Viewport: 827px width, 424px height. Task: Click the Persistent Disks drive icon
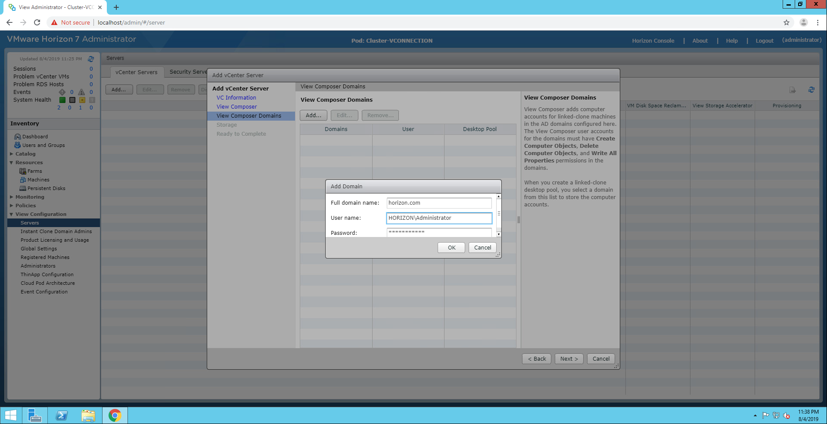tap(23, 188)
